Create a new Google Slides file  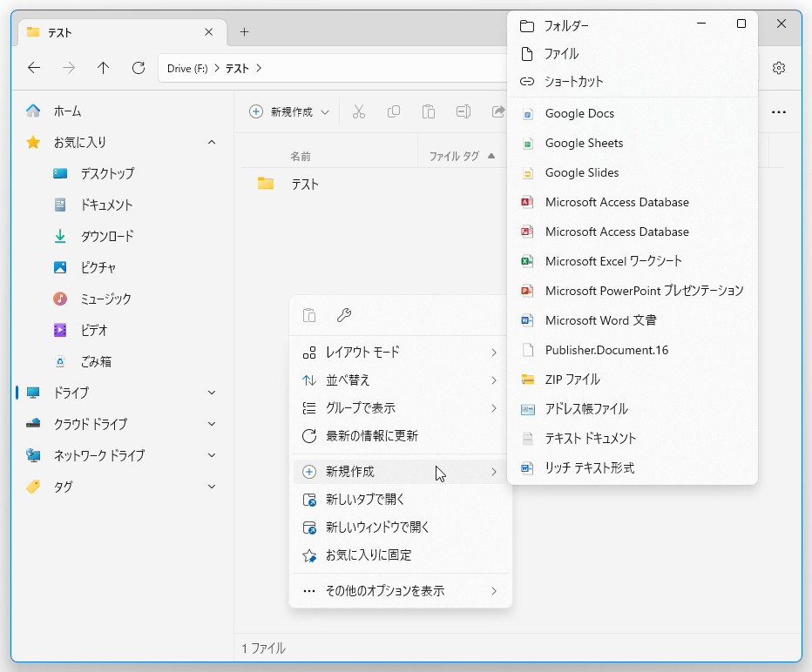coord(633,172)
